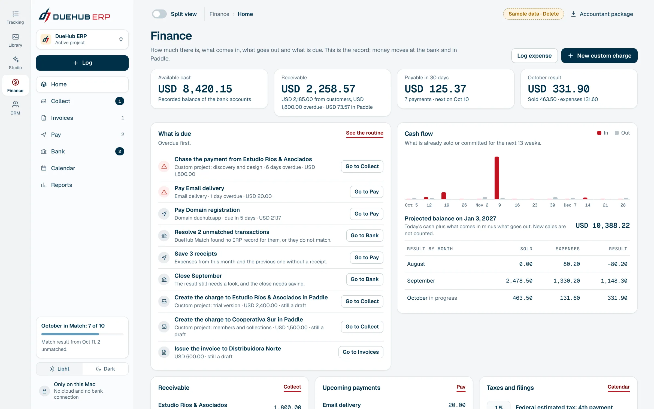Open Bank in the sidebar
Viewport: 654px width, 409px height.
coord(82,151)
